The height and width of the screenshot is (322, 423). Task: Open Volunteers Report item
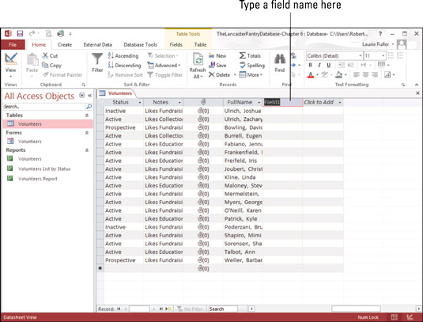(x=37, y=179)
